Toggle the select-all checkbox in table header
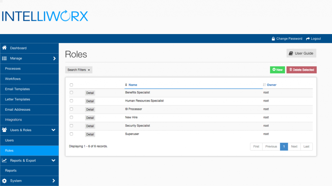The image size is (332, 186). pyautogui.click(x=71, y=85)
